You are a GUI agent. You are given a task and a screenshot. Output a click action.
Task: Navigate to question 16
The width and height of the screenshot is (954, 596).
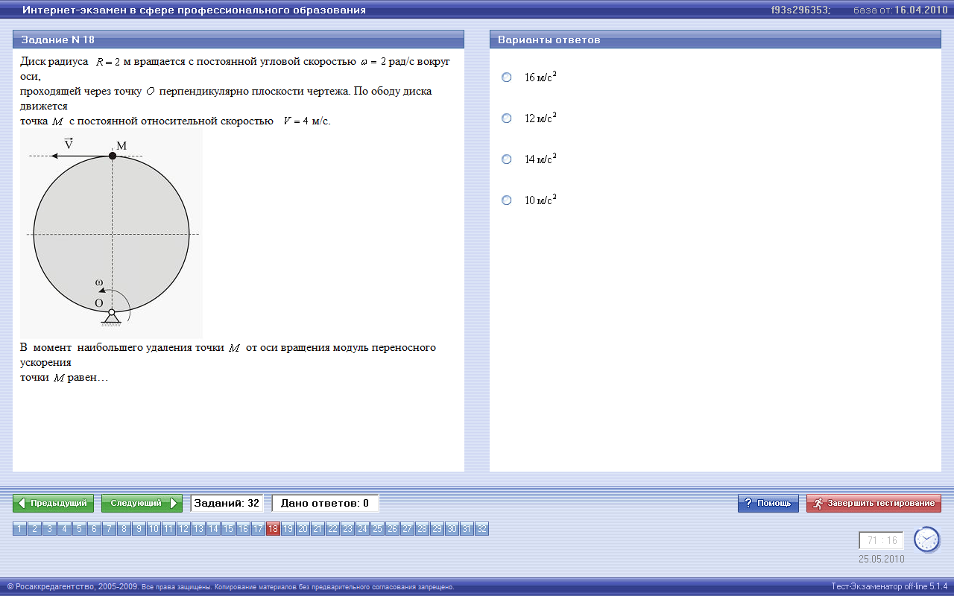pyautogui.click(x=243, y=529)
